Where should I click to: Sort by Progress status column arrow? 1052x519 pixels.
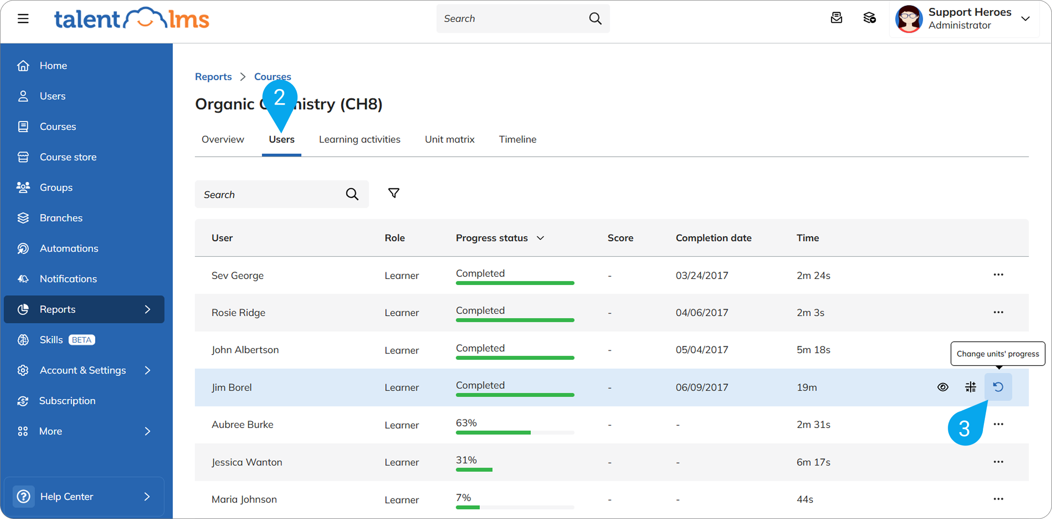[x=541, y=238]
